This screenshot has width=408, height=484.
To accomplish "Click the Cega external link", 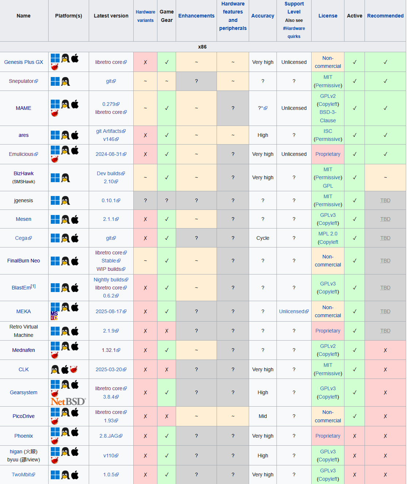I will [x=23, y=238].
